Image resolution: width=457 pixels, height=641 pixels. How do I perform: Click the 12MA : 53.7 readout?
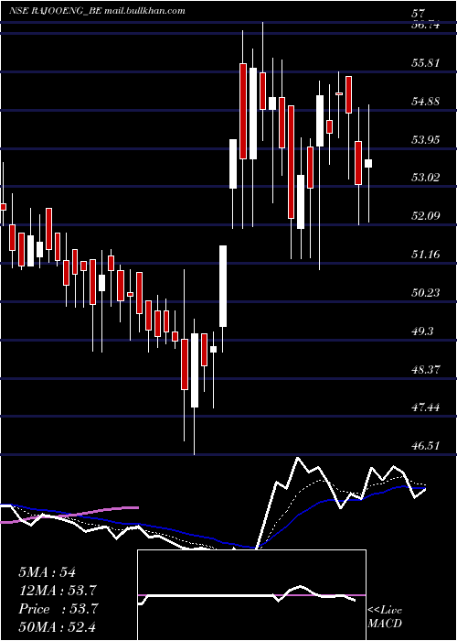pyautogui.click(x=58, y=591)
